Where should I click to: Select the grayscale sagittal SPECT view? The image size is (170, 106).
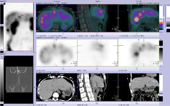point(98,53)
